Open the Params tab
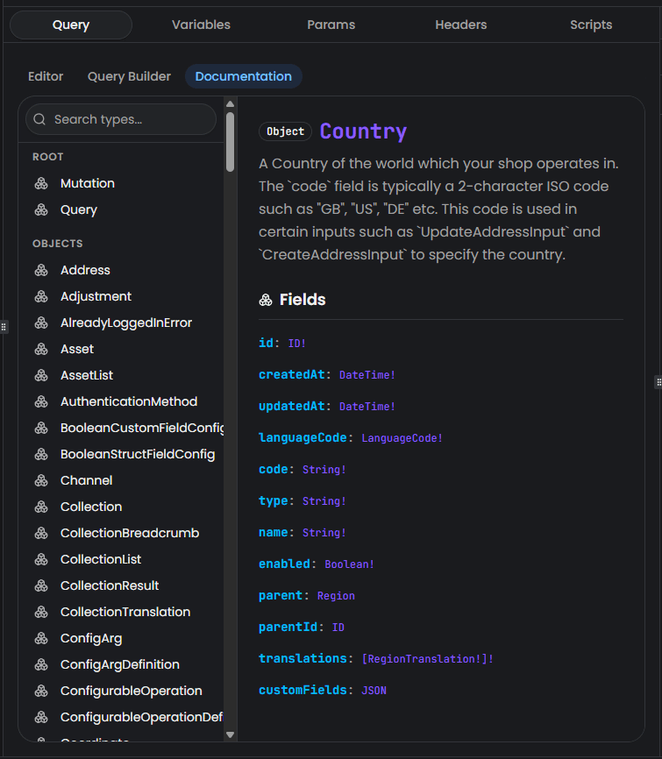 click(331, 25)
